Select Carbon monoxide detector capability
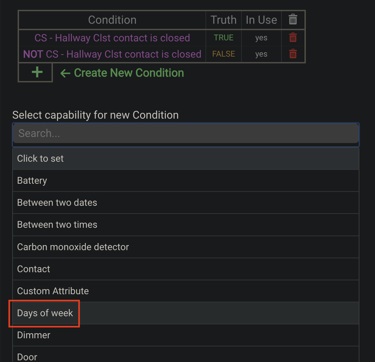This screenshot has width=375, height=362. pos(186,247)
